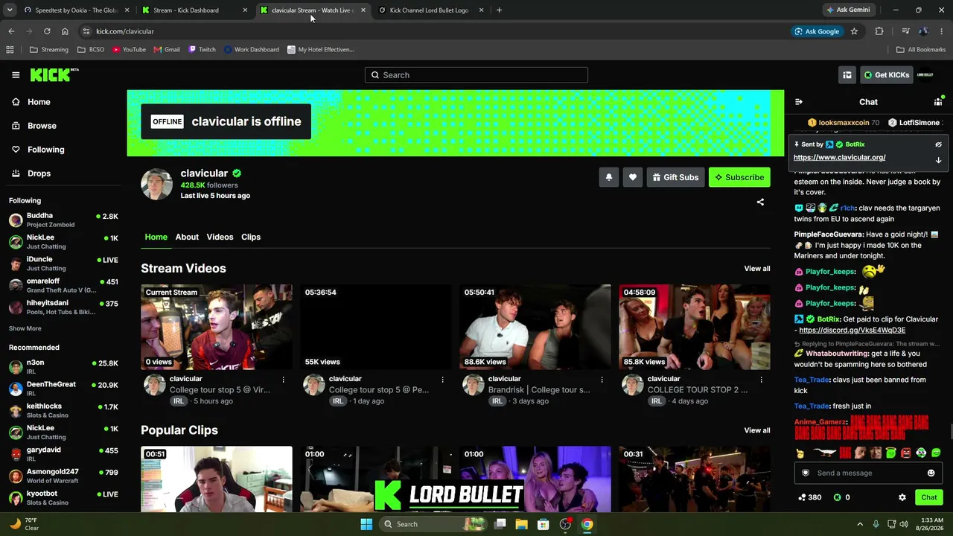Open Buddha's channel in Following list
Screen dimensions: 953x536
pos(63,220)
